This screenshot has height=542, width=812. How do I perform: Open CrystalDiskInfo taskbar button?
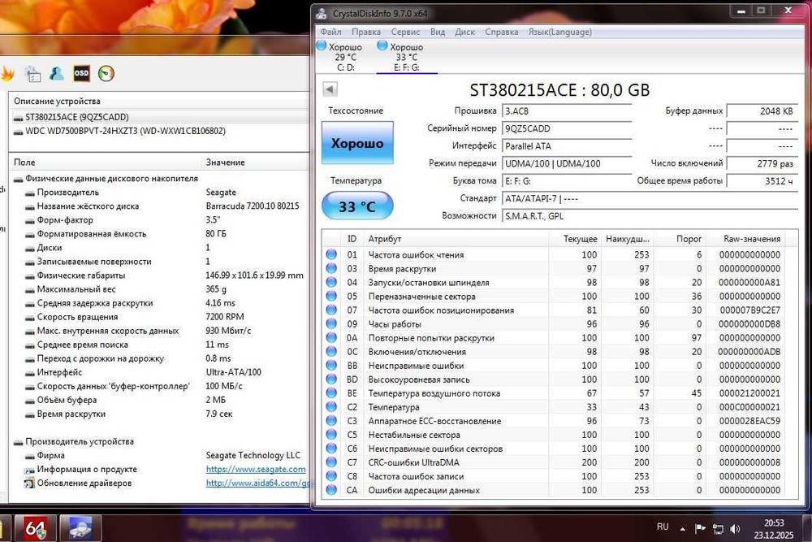80,528
